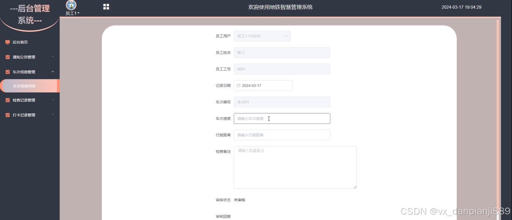512x220 pixels.
Task: Click the date-time 2024-03-17 19:04:29
Action: (x=461, y=7)
